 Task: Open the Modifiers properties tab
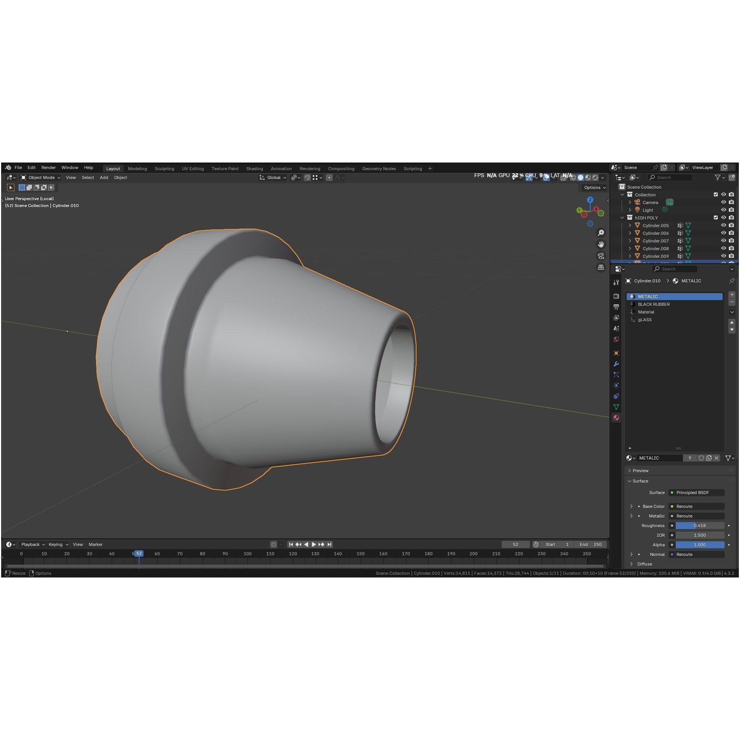(x=616, y=364)
